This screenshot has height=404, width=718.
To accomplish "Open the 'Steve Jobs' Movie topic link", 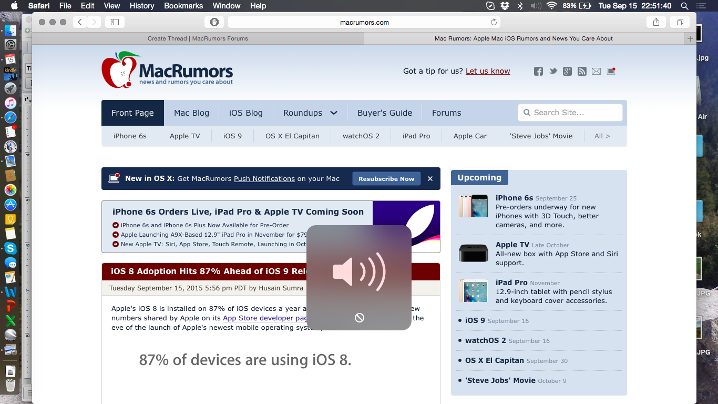I will point(541,136).
